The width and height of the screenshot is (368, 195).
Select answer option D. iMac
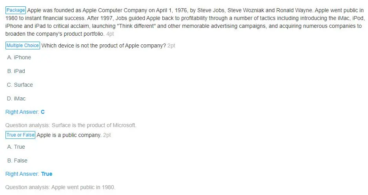pyautogui.click(x=16, y=98)
